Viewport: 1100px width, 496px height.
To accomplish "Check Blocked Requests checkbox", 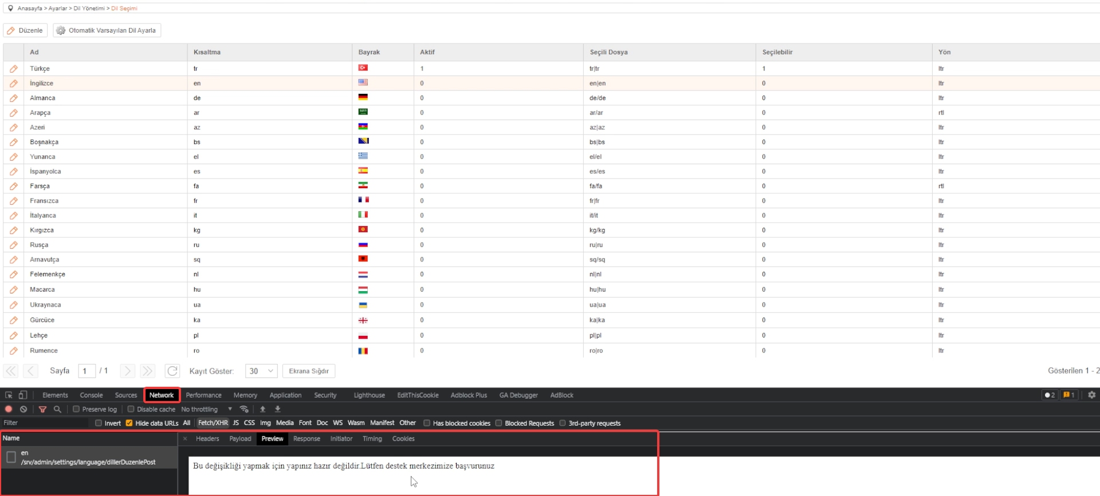I will tap(498, 423).
